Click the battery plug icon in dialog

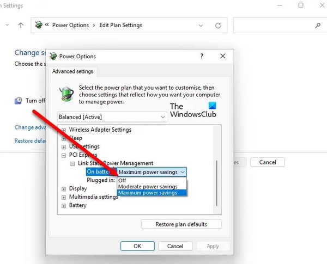[x=66, y=94]
